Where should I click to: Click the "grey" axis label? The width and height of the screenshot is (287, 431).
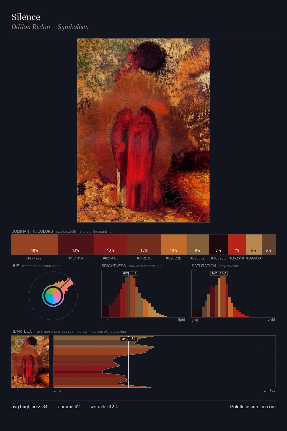tap(195, 320)
